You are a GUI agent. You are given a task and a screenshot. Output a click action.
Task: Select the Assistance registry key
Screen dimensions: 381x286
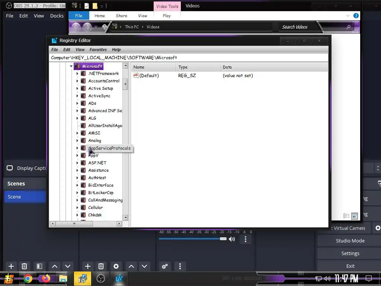coord(98,170)
